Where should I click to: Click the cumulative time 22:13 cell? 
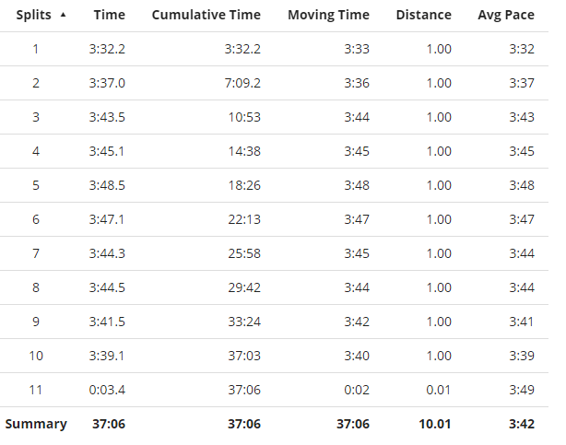click(245, 219)
